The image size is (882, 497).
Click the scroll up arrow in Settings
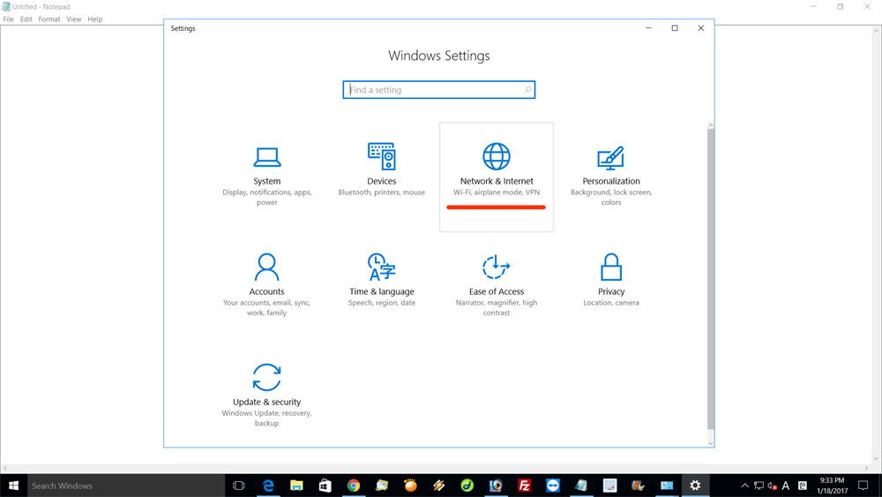click(x=711, y=125)
